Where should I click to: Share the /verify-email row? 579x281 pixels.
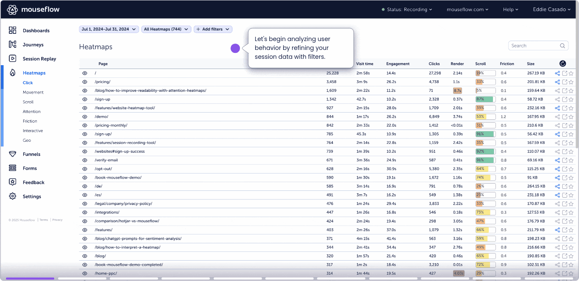click(557, 160)
